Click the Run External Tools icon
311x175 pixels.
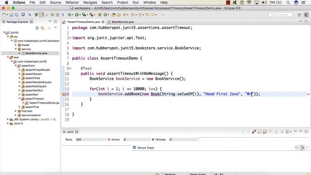coord(91,15)
